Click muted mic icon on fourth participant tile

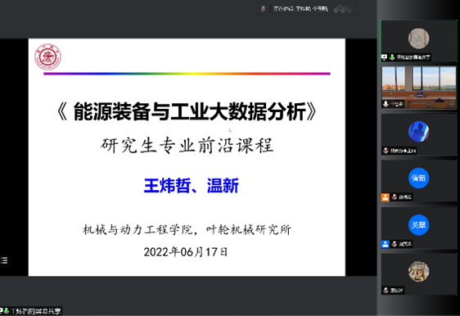pyautogui.click(x=395, y=197)
